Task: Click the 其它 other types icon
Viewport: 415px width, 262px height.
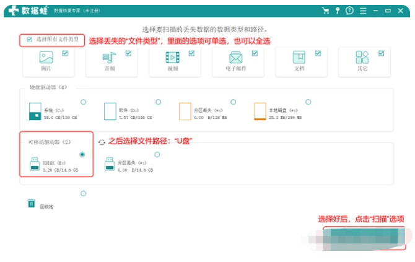Action: [x=362, y=57]
